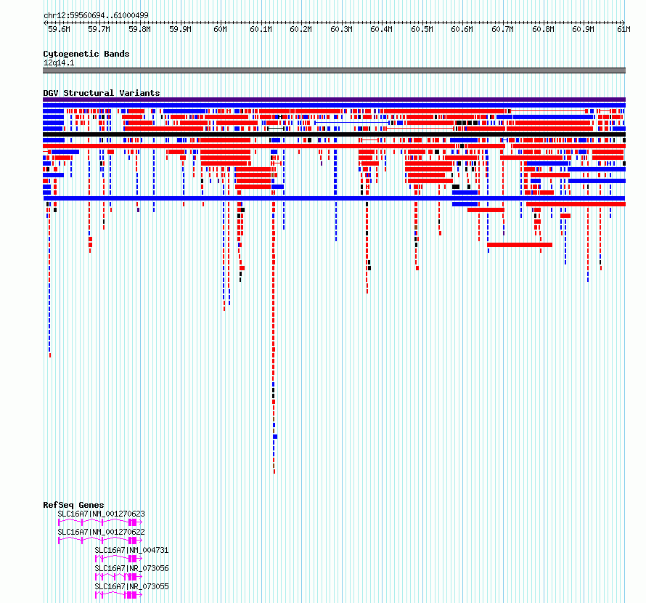The height and width of the screenshot is (603, 646).
Task: Click the 60.1M ruler label
Action: point(261,29)
